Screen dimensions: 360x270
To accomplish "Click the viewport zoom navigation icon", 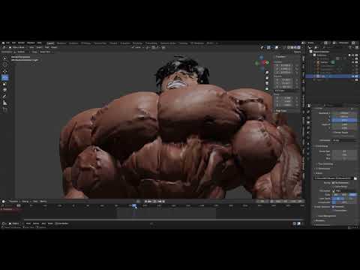I will coord(267,73).
